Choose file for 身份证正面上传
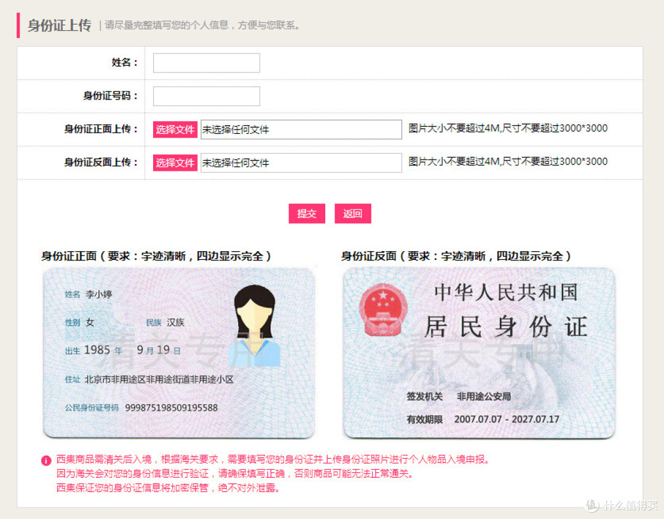This screenshot has width=664, height=519. [x=175, y=130]
